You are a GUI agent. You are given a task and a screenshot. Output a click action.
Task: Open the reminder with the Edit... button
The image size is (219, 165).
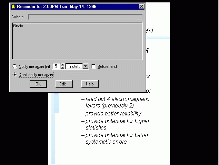coord(64,84)
